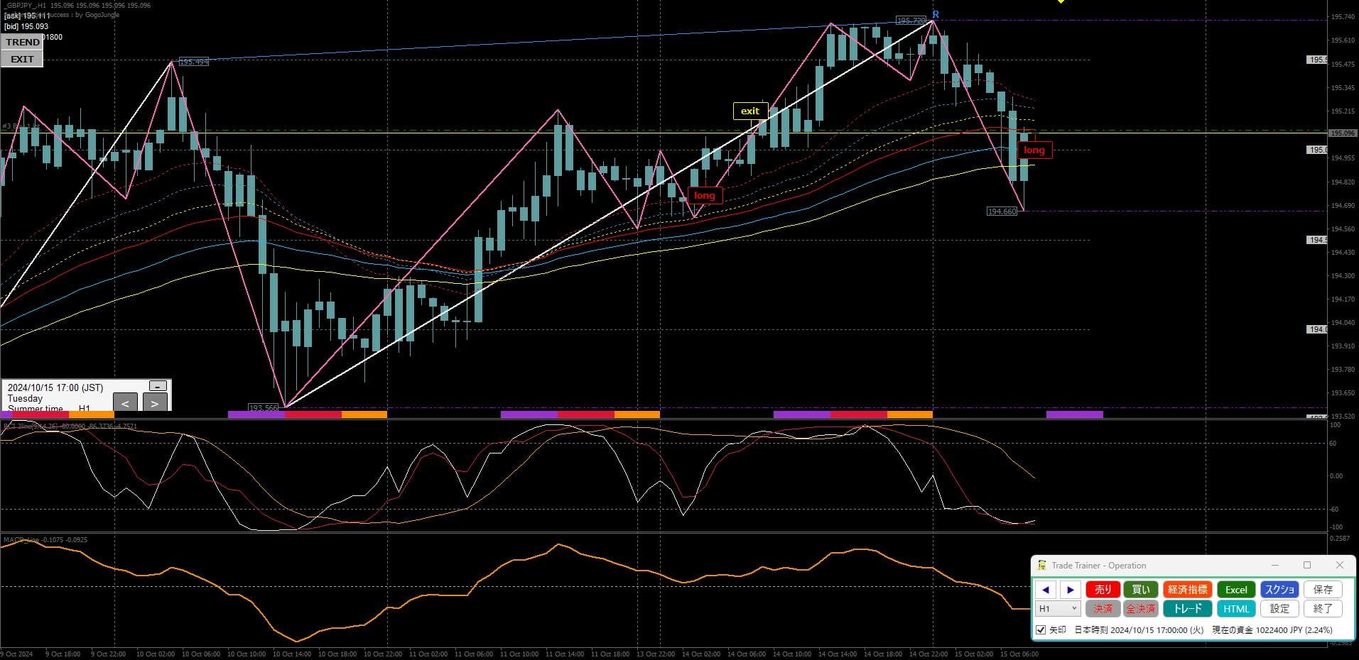
Task: Open the 経済指標 economic indicators
Action: pyautogui.click(x=1187, y=590)
